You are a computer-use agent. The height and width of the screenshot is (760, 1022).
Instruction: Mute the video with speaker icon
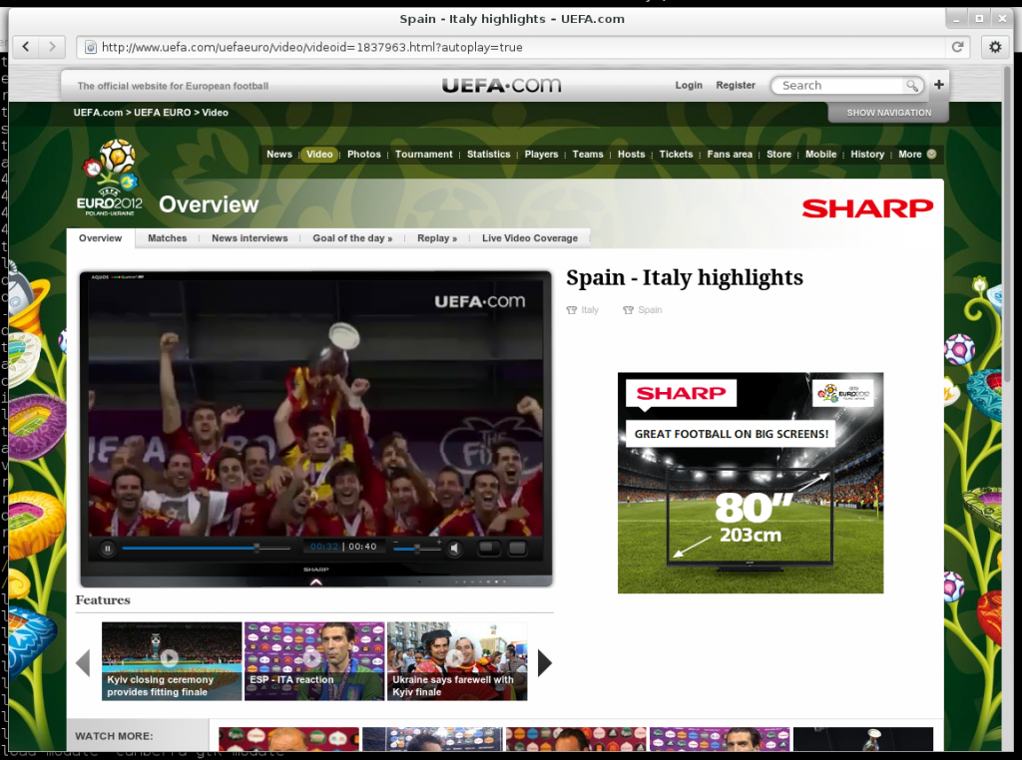pos(454,548)
